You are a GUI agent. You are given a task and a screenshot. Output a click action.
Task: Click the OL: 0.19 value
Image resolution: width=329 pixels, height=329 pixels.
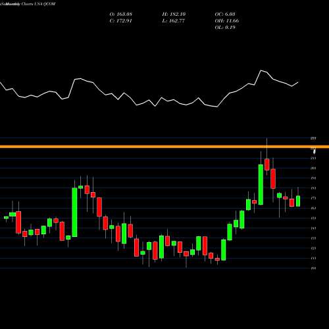pyautogui.click(x=225, y=27)
